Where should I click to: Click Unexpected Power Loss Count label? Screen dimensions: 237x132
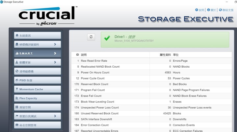click(100, 108)
